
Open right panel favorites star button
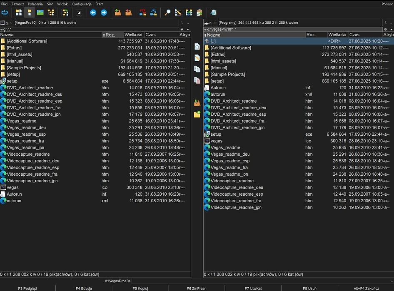click(x=385, y=30)
